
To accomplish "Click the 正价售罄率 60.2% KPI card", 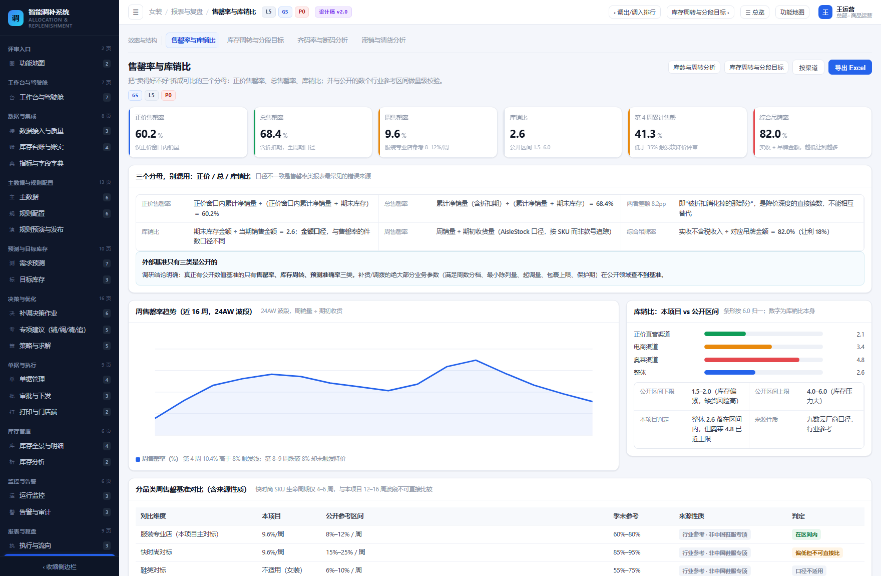I will 188,132.
